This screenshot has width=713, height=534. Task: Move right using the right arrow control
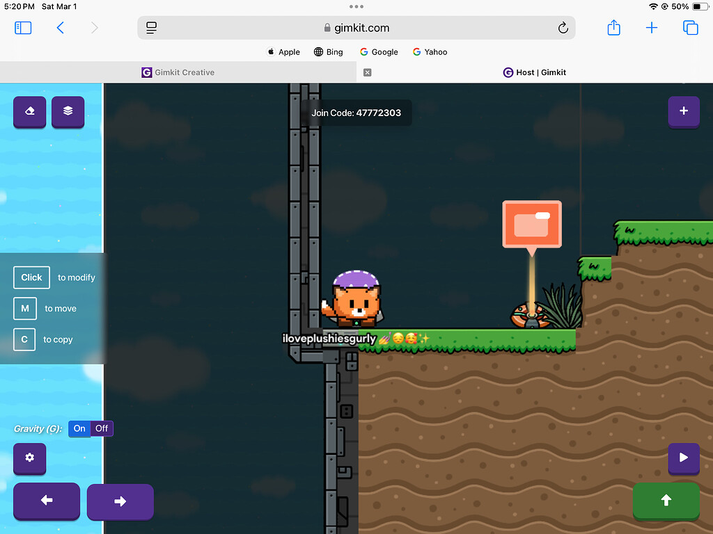point(120,501)
